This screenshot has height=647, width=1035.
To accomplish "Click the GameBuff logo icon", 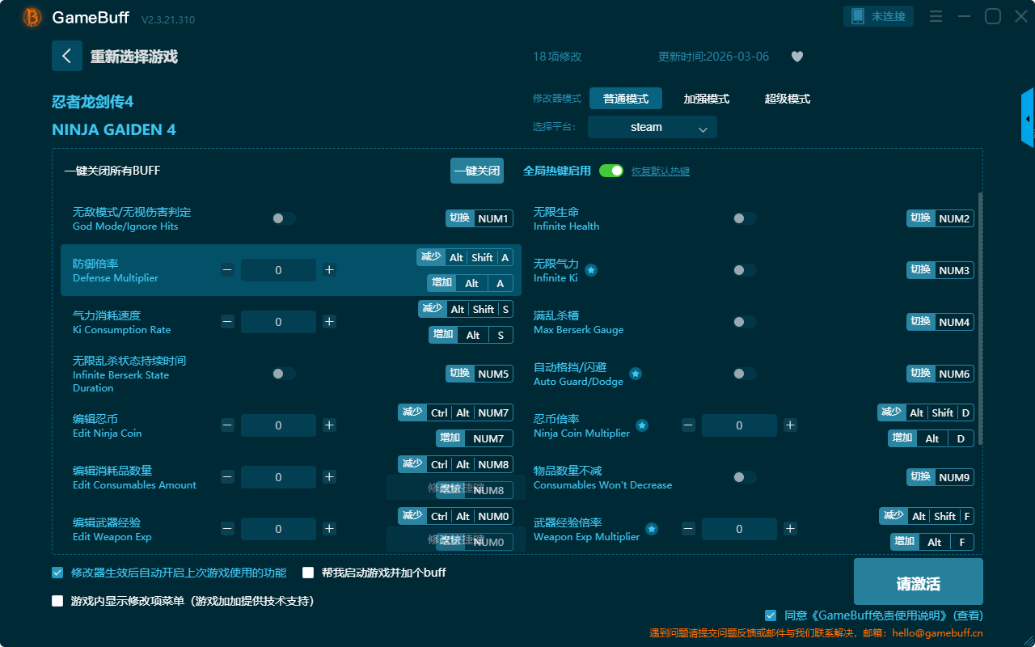I will point(32,17).
